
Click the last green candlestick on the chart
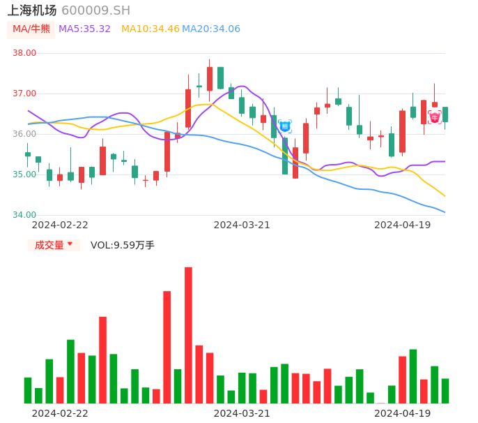[x=445, y=114]
